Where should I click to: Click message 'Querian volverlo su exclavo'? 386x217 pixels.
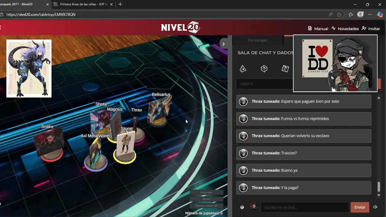[x=304, y=136]
